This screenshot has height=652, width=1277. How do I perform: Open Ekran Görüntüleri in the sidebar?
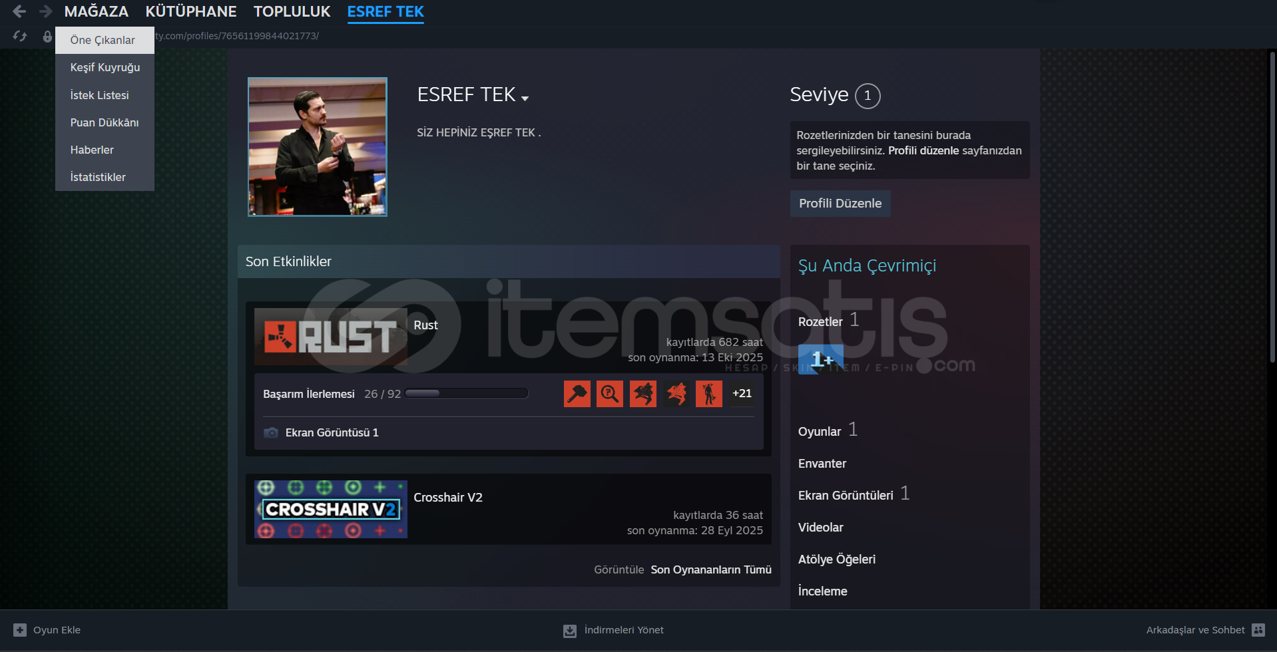pyautogui.click(x=846, y=496)
